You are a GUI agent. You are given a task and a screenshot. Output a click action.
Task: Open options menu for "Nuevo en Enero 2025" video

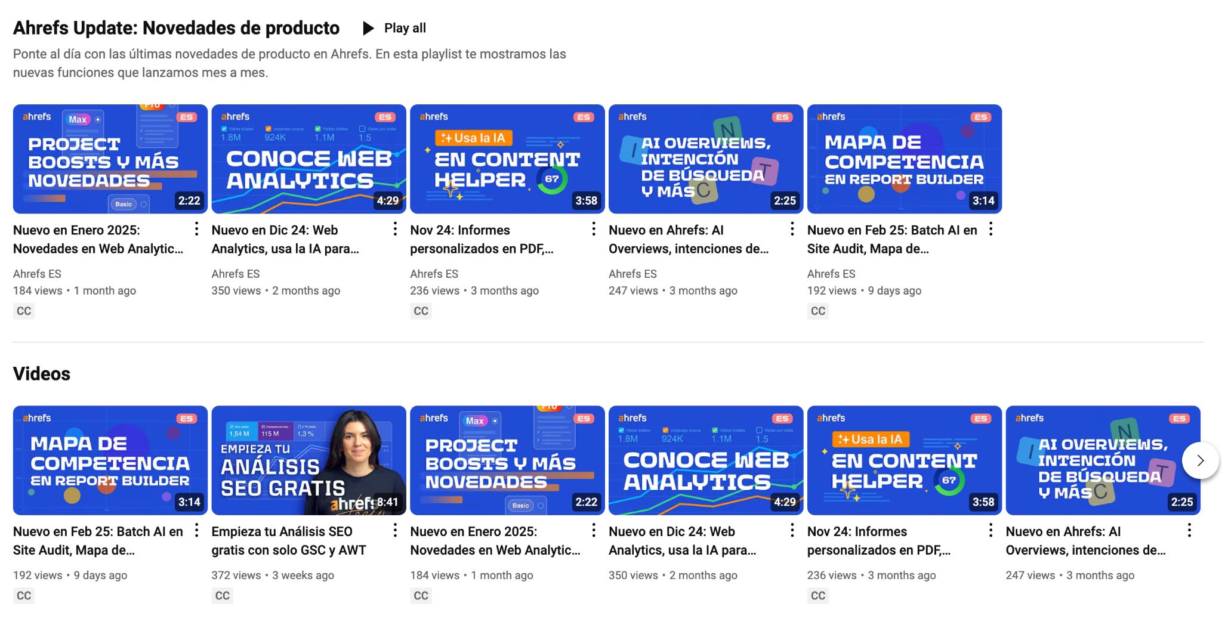point(196,229)
